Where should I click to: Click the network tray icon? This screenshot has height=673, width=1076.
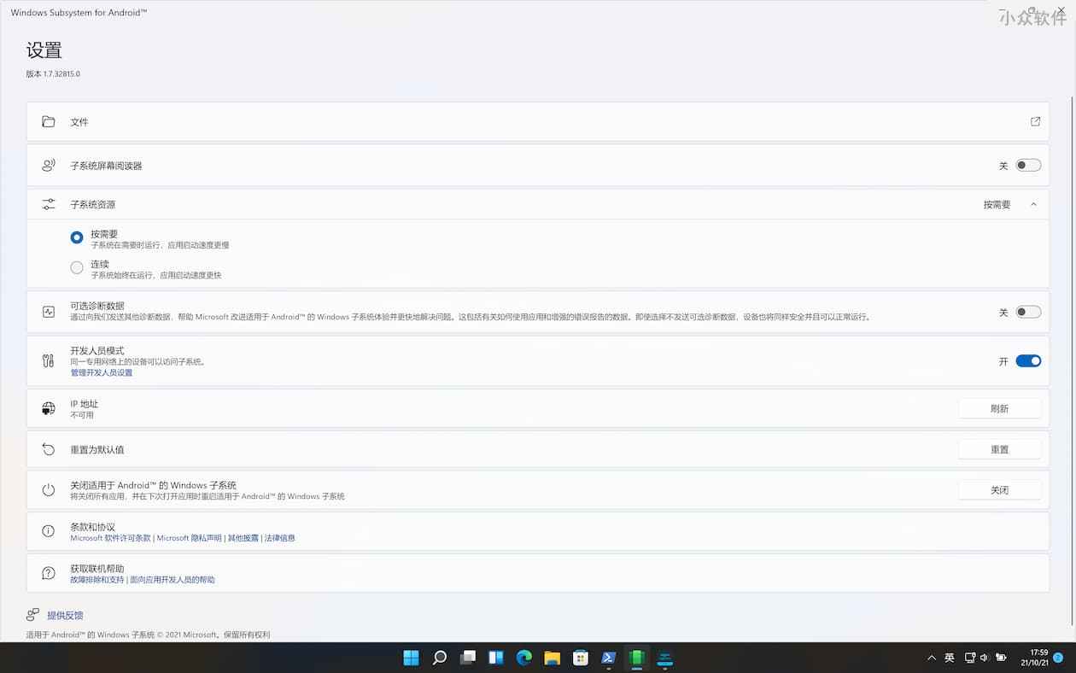pyautogui.click(x=970, y=658)
